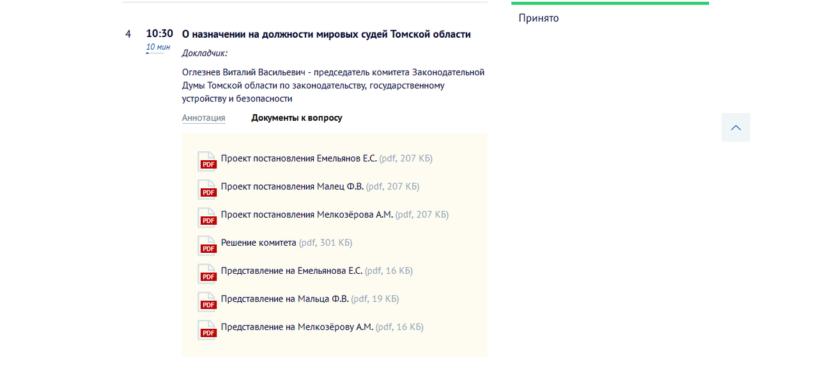The image size is (818, 376).
Task: Click PDF icon for Представление на Мелкозёрову А.М.
Action: pos(207,329)
